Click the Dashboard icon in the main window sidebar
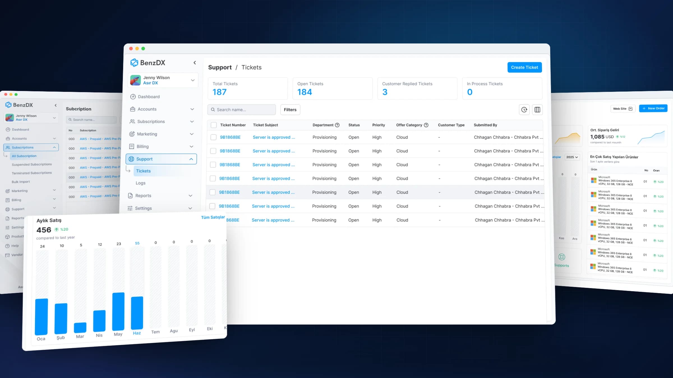 point(133,97)
